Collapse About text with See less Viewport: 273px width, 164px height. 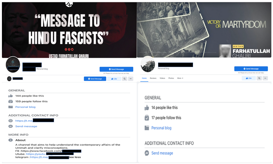pyautogui.click(x=75, y=157)
